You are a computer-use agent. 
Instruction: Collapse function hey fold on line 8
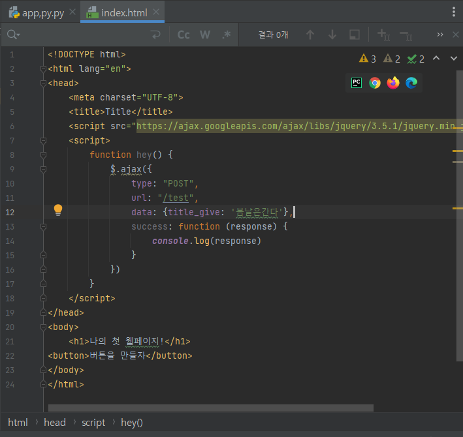coord(43,155)
